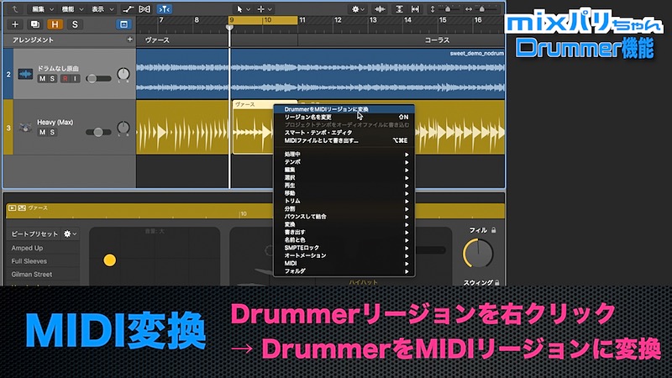Screen dimensions: 672x378
Task: Choose MIDIファイルとして書き出す menu entry
Action: pyautogui.click(x=344, y=140)
